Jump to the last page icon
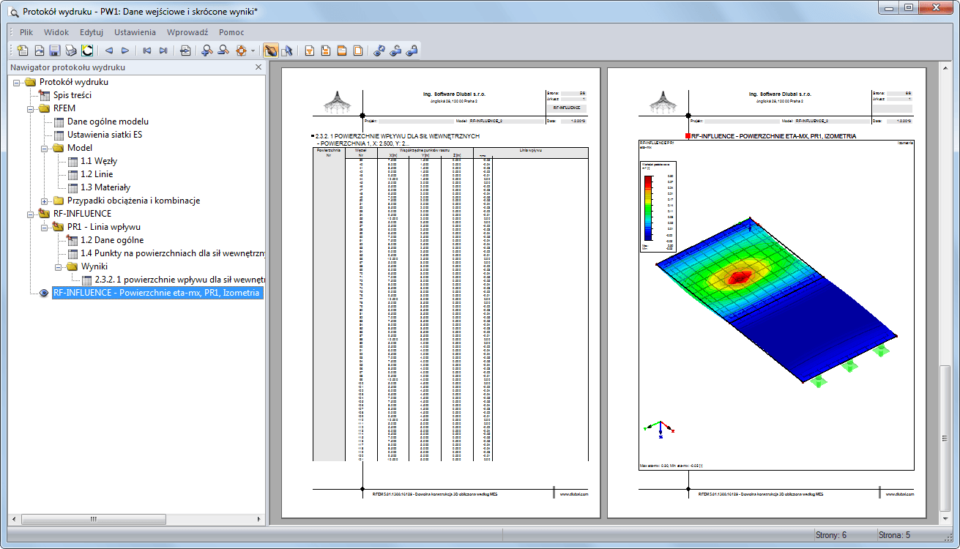 (x=163, y=51)
